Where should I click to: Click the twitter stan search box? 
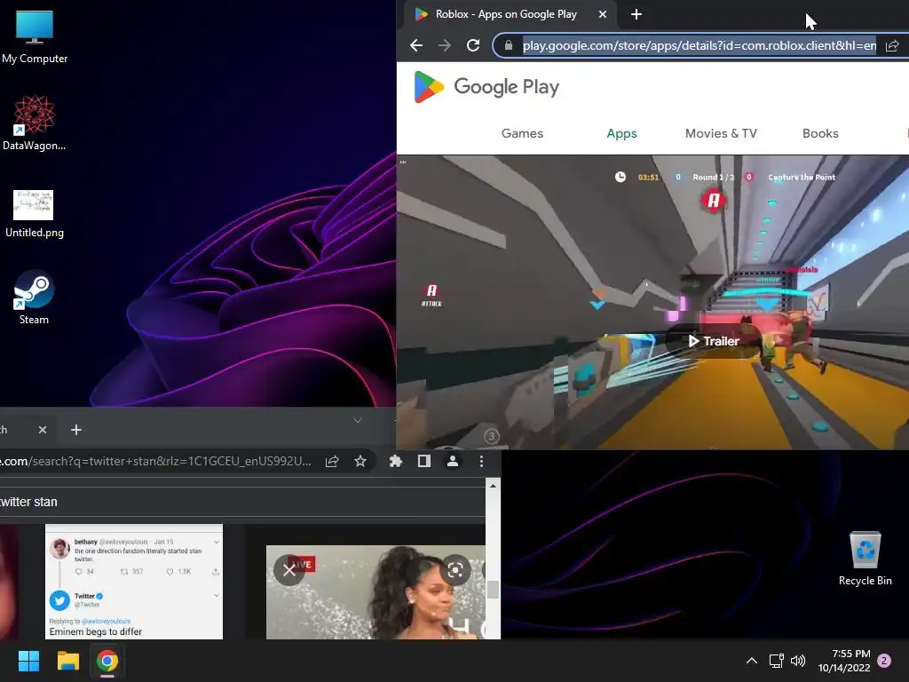242,502
